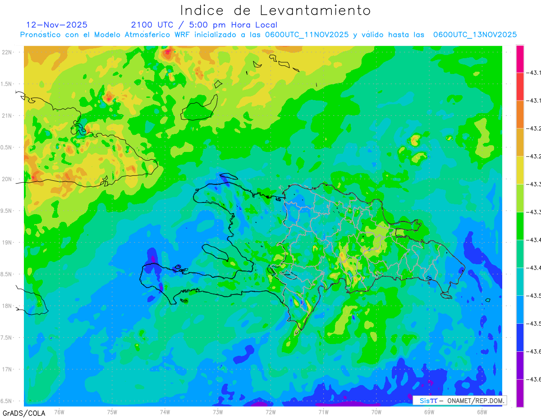Click the title 'Indice de Levantamiento'
This screenshot has height=418, width=541.
coord(275,10)
